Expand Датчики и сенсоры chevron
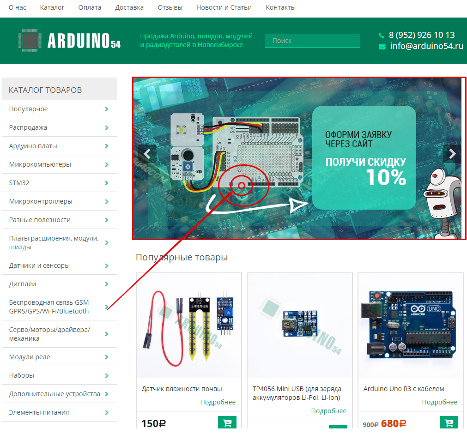Screen dimensions: 467x434 (x=107, y=266)
